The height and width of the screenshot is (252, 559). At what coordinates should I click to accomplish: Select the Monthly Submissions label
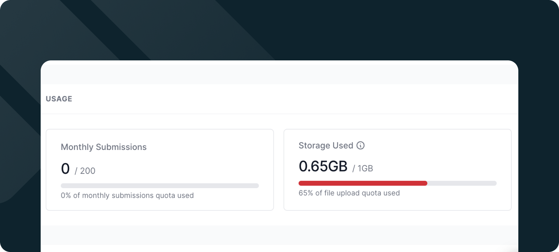click(x=104, y=147)
